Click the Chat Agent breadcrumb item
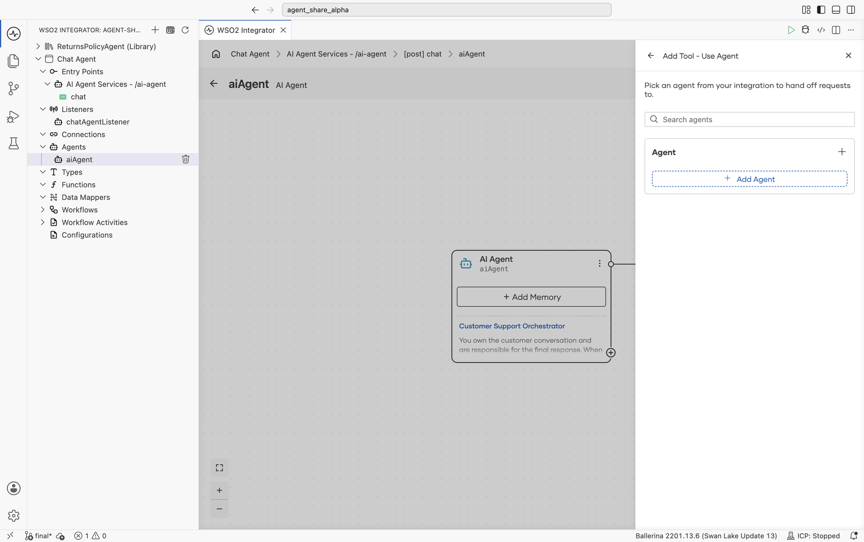Image resolution: width=864 pixels, height=542 pixels. (x=250, y=54)
